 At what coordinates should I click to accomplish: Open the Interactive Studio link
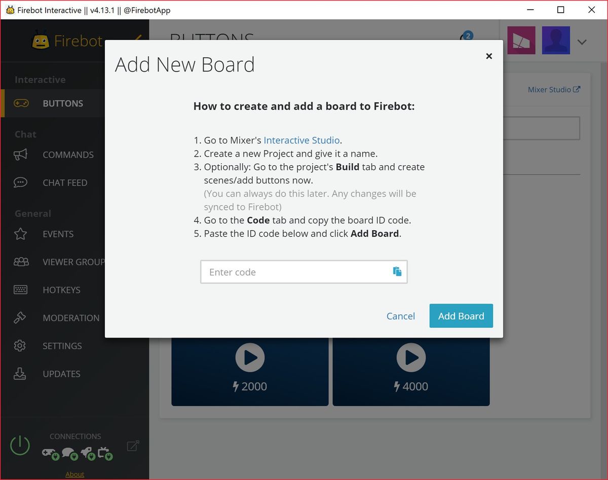pos(301,140)
